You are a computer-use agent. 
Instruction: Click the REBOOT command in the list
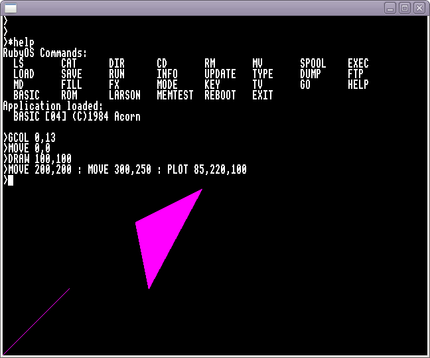click(220, 95)
